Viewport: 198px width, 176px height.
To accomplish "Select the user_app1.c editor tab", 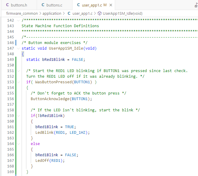I will coord(94,5).
